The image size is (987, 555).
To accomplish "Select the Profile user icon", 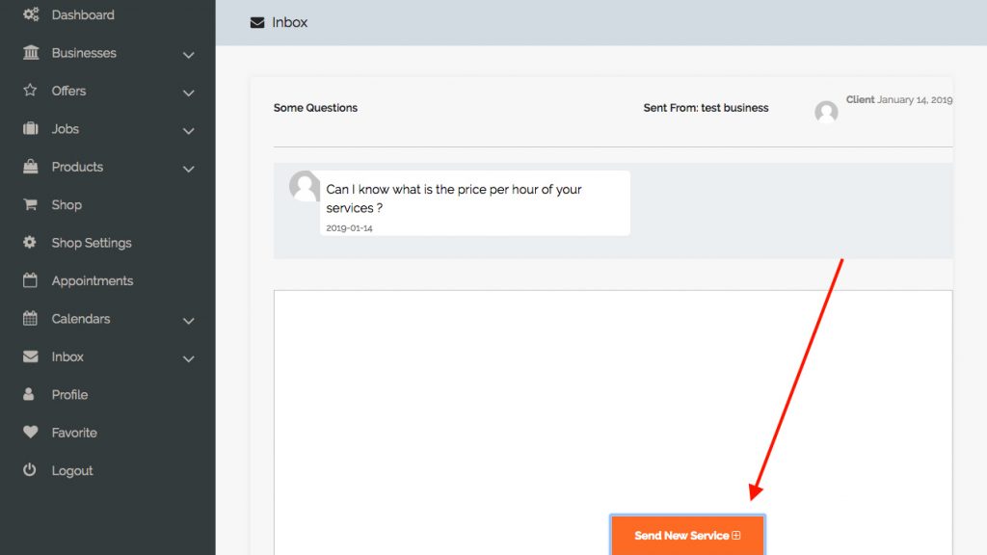I will coord(30,394).
